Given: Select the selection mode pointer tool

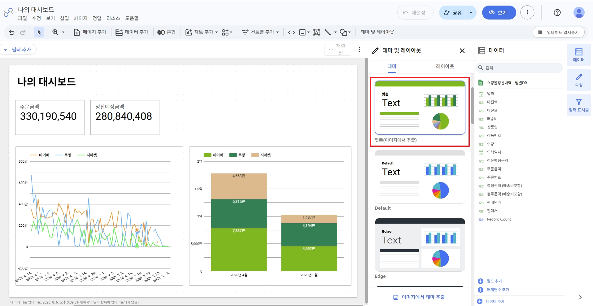Looking at the screenshot, I should coord(39,32).
